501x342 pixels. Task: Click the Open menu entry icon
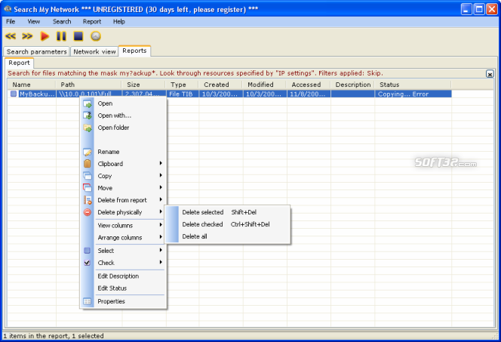tap(88, 104)
